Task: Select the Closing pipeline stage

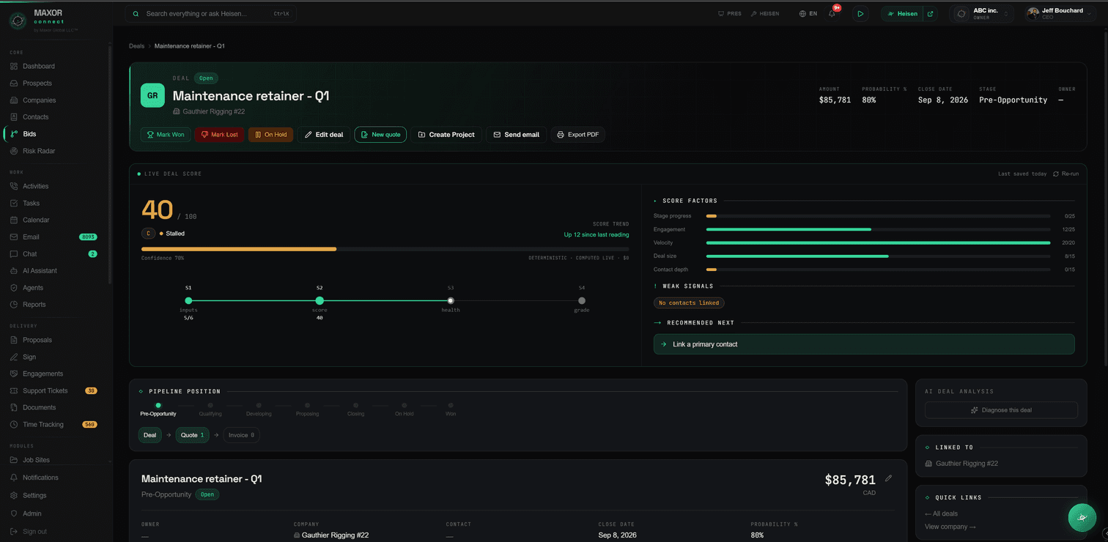Action: tap(355, 409)
